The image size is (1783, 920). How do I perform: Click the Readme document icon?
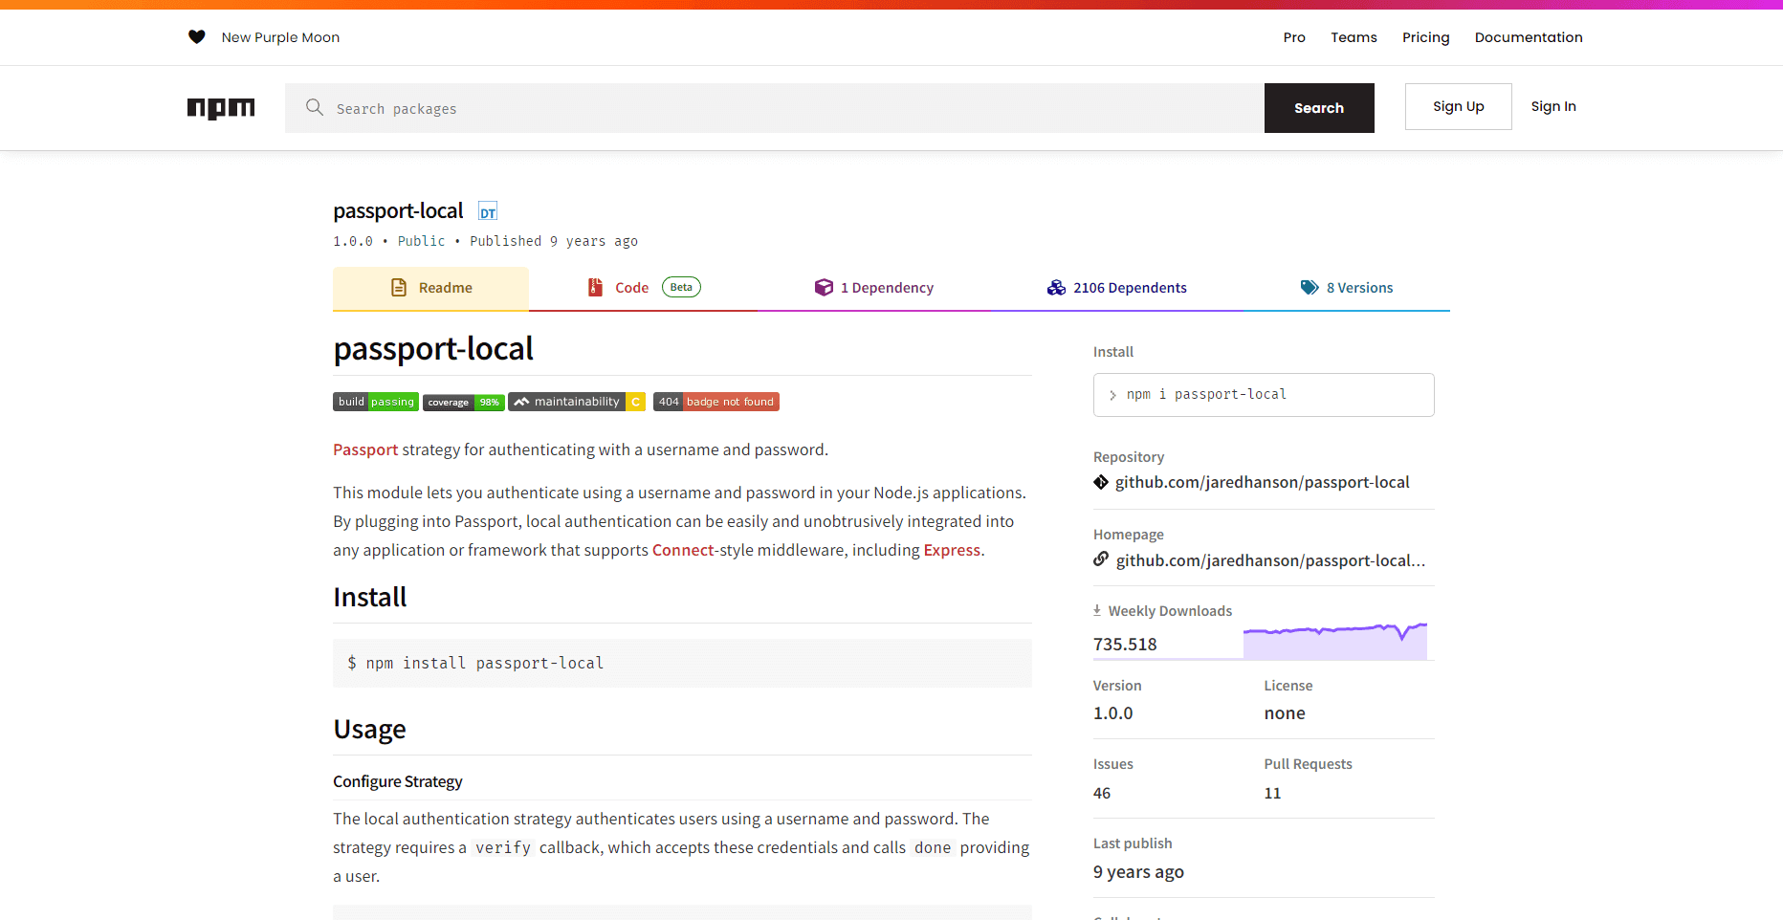[x=399, y=288]
